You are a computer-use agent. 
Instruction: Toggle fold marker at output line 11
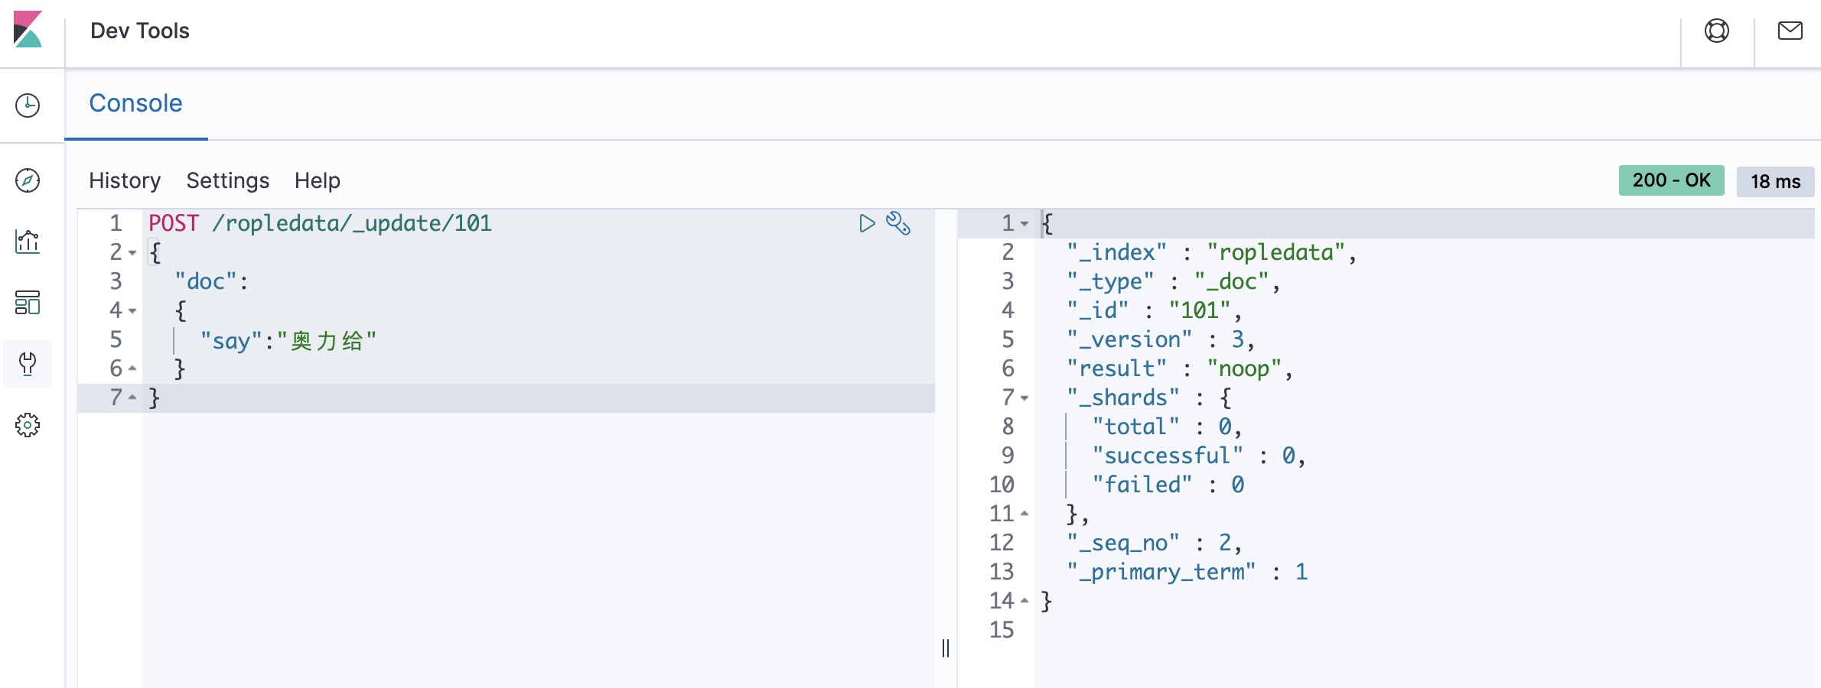click(1025, 514)
